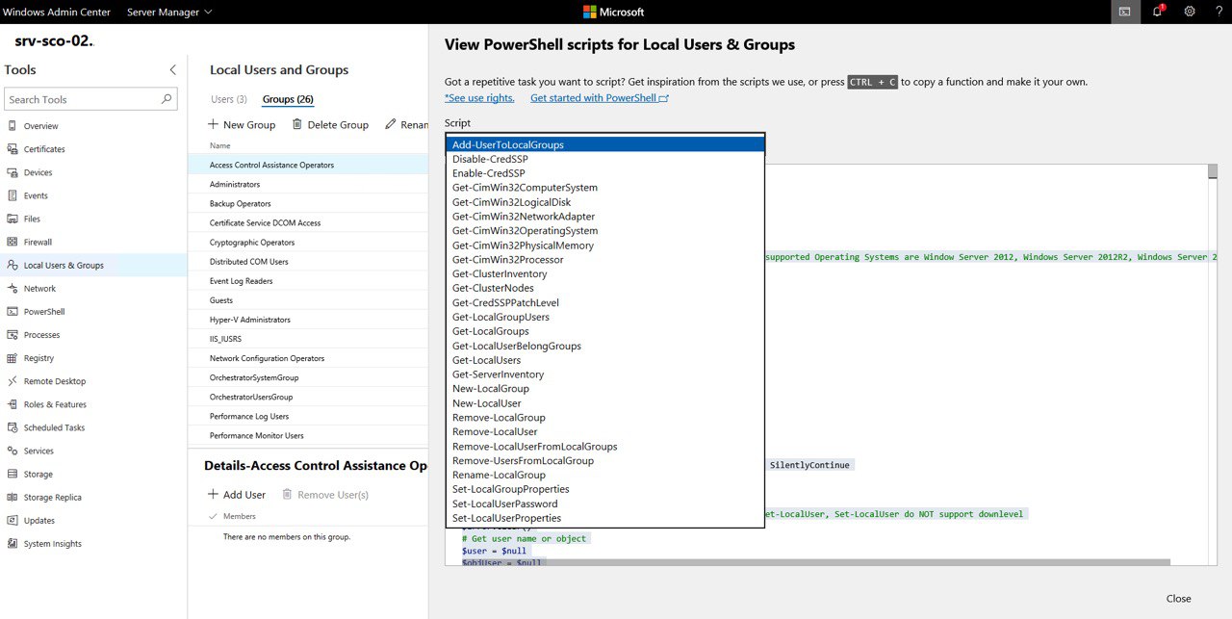Choose Get-LocalUsers in script list
The width and height of the screenshot is (1232, 619).
(605, 360)
